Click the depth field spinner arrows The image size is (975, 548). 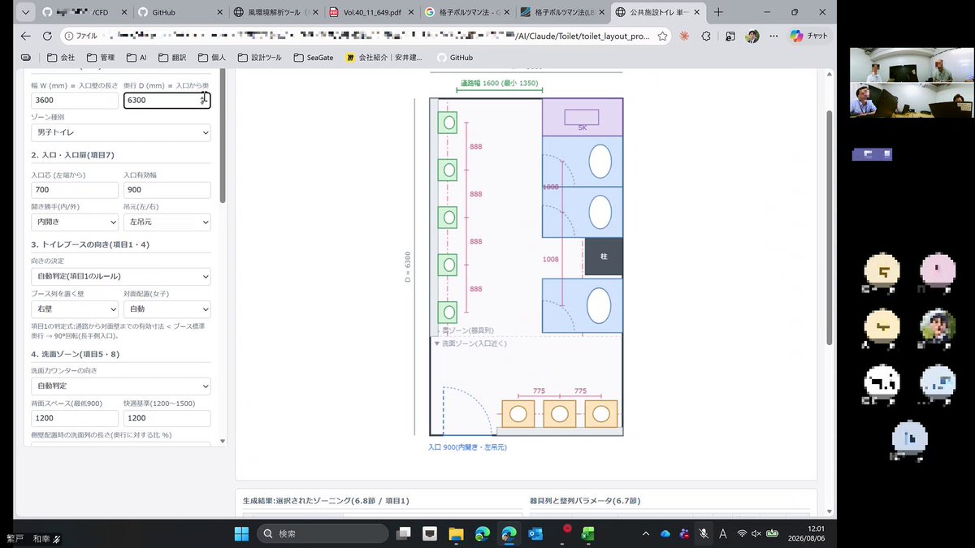pos(203,100)
